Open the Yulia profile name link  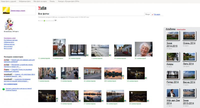click(x=42, y=8)
